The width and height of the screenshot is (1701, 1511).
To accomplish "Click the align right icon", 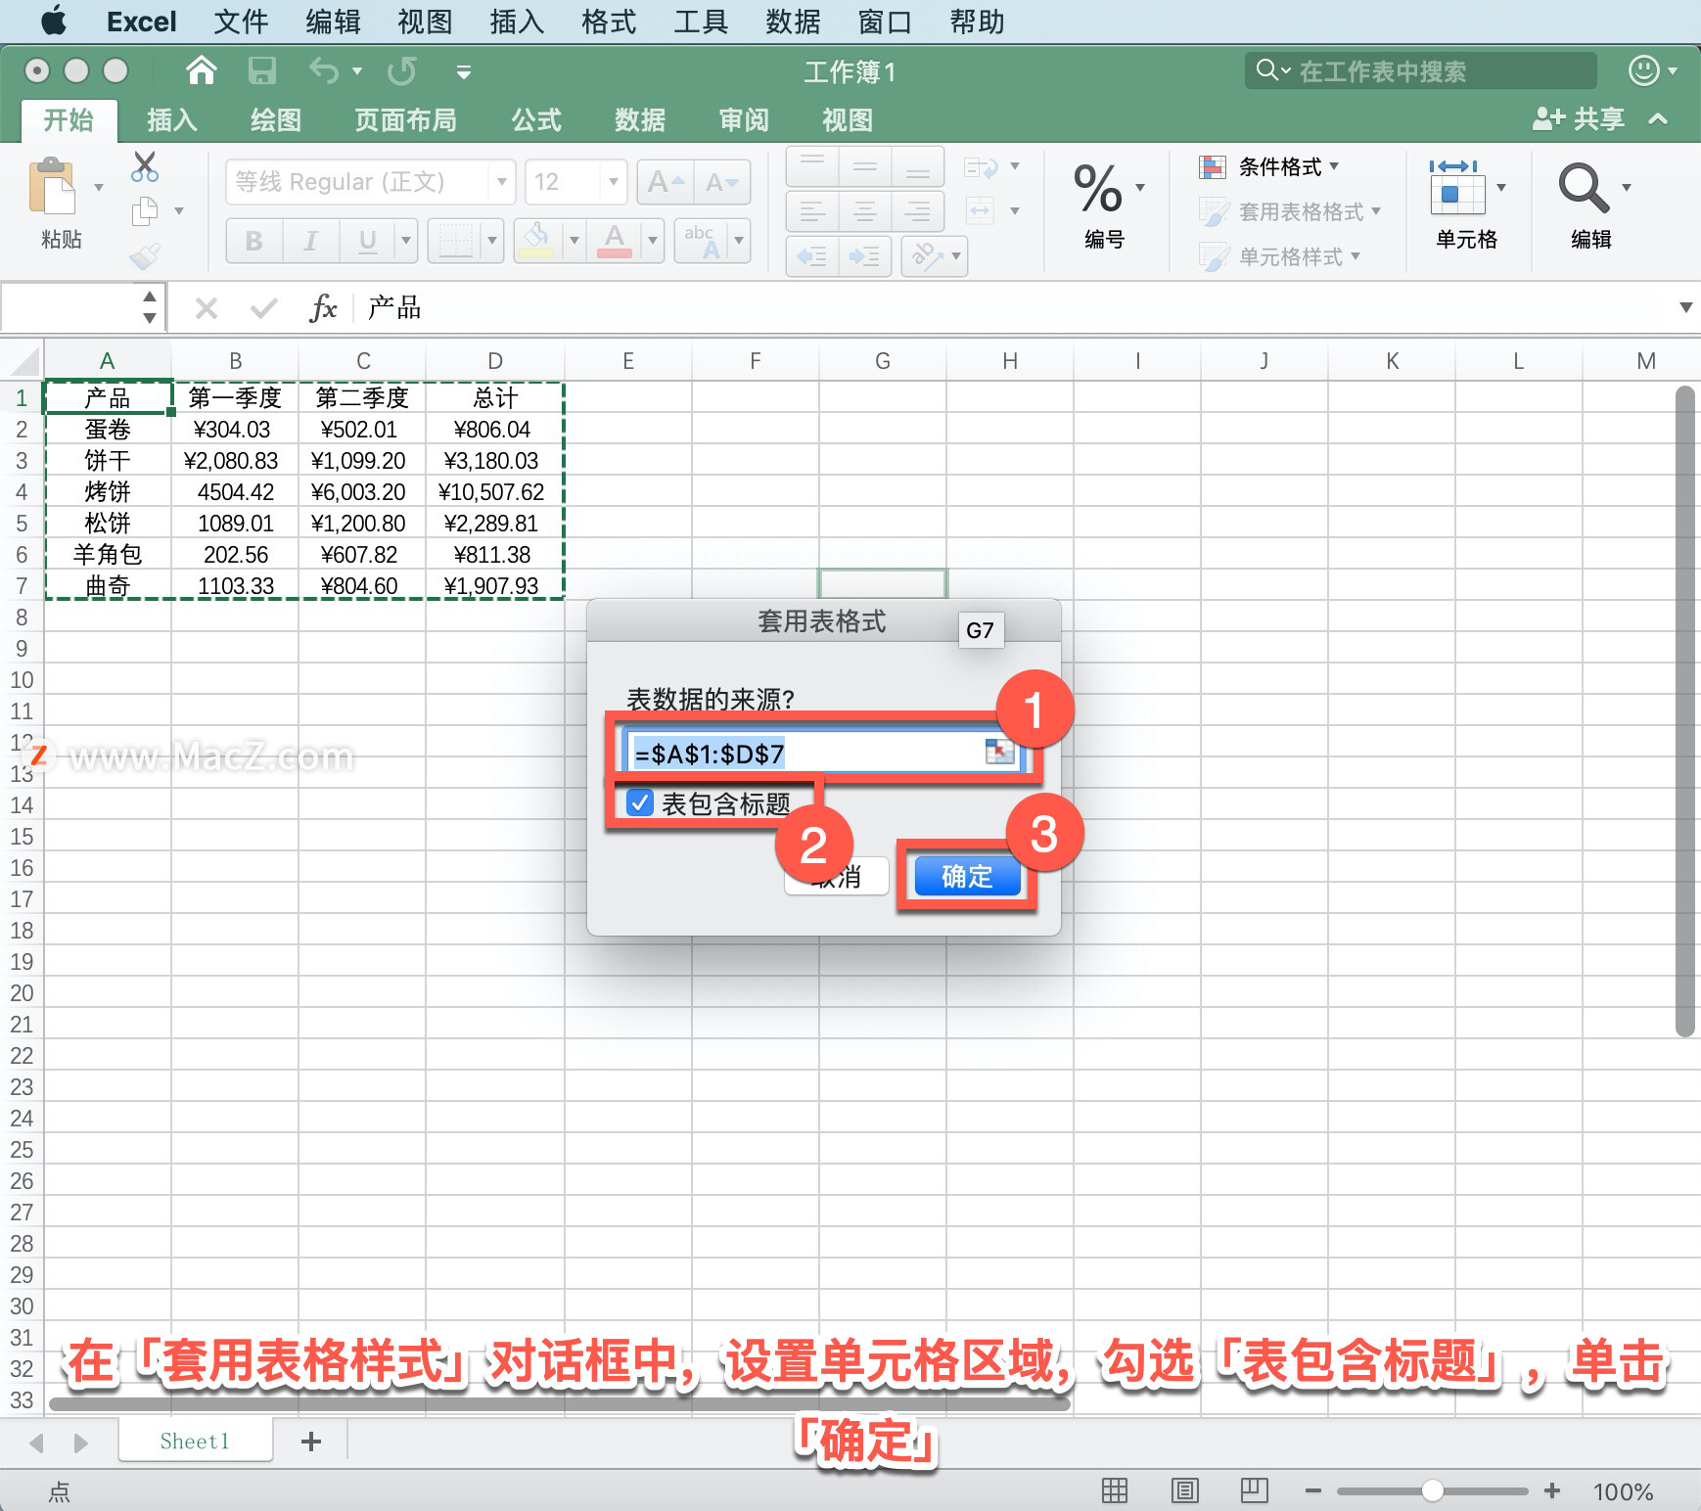I will pos(917,210).
